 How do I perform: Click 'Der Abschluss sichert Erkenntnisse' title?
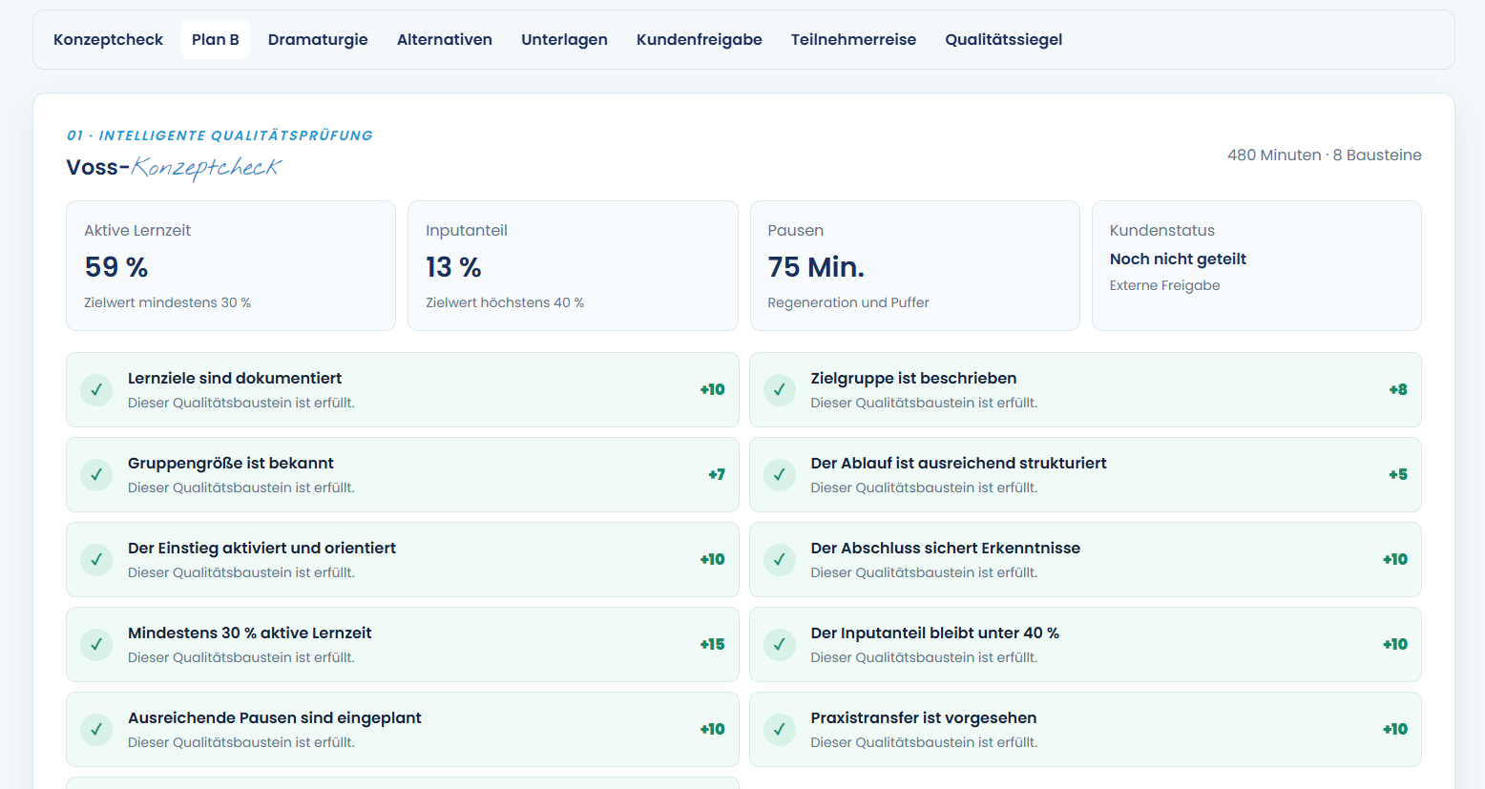(x=946, y=548)
